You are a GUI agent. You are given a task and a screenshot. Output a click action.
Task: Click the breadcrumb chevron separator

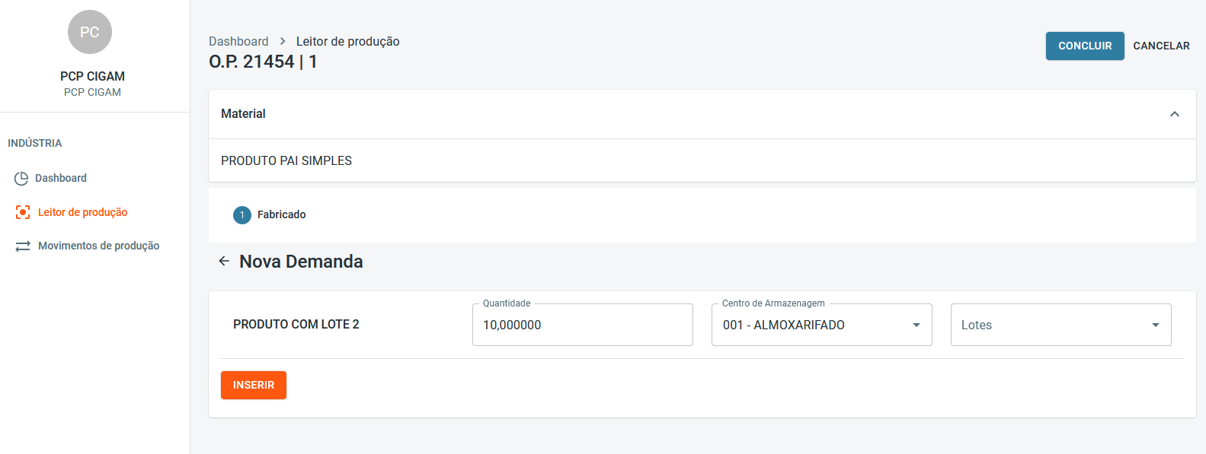[283, 41]
